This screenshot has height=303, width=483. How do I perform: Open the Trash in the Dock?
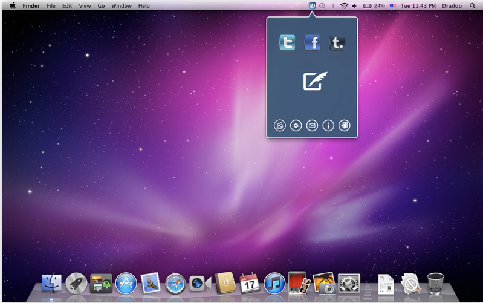click(x=436, y=283)
